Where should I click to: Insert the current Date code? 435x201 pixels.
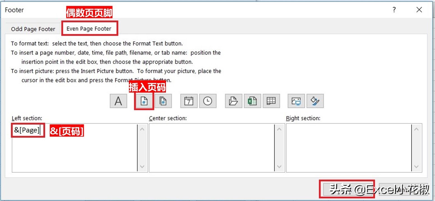tap(189, 101)
